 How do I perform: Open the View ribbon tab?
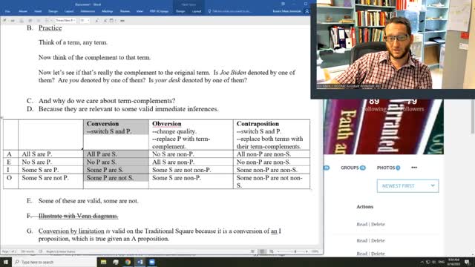pyautogui.click(x=140, y=11)
